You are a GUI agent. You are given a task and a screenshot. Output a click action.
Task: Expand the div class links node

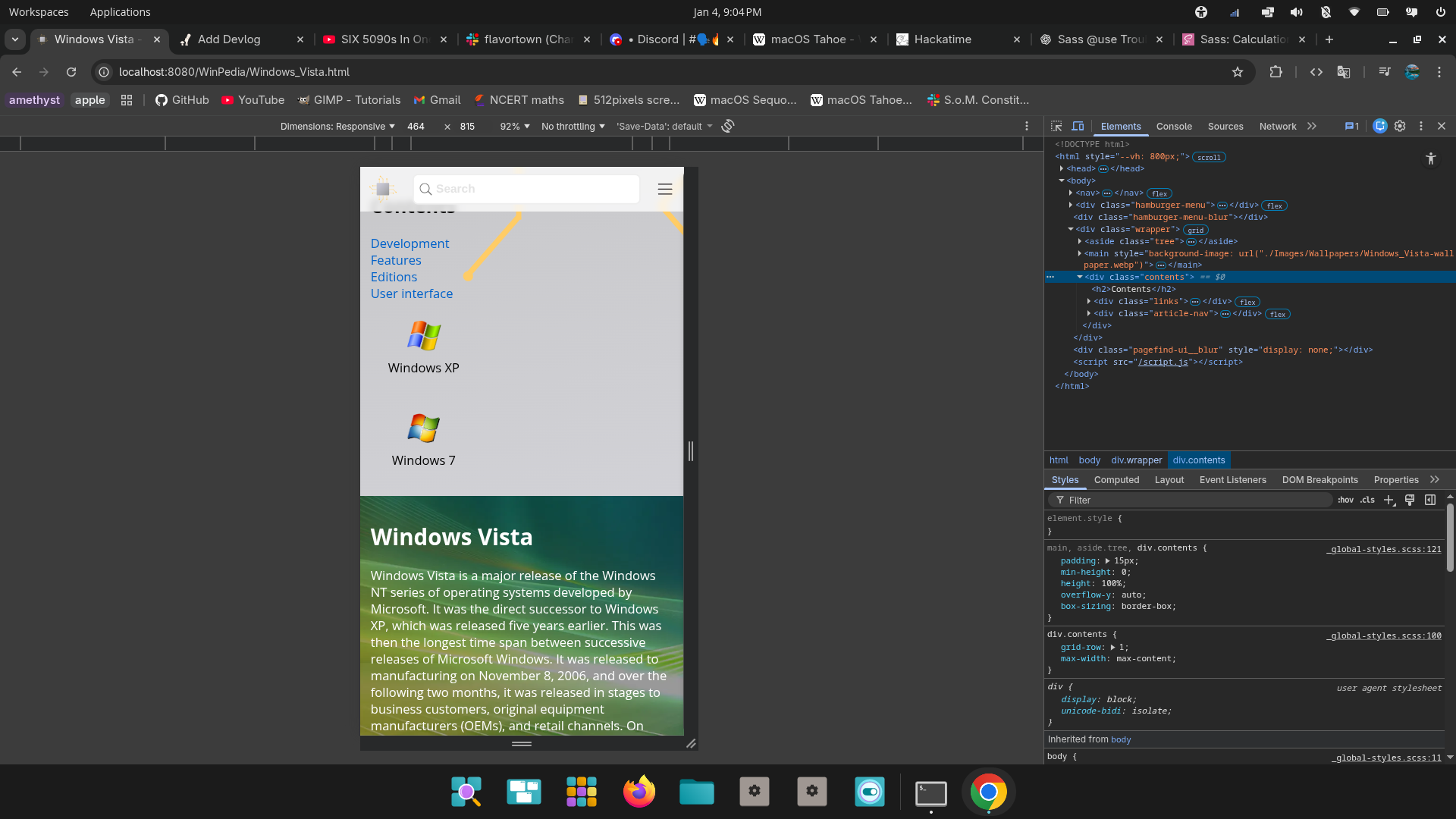point(1088,301)
